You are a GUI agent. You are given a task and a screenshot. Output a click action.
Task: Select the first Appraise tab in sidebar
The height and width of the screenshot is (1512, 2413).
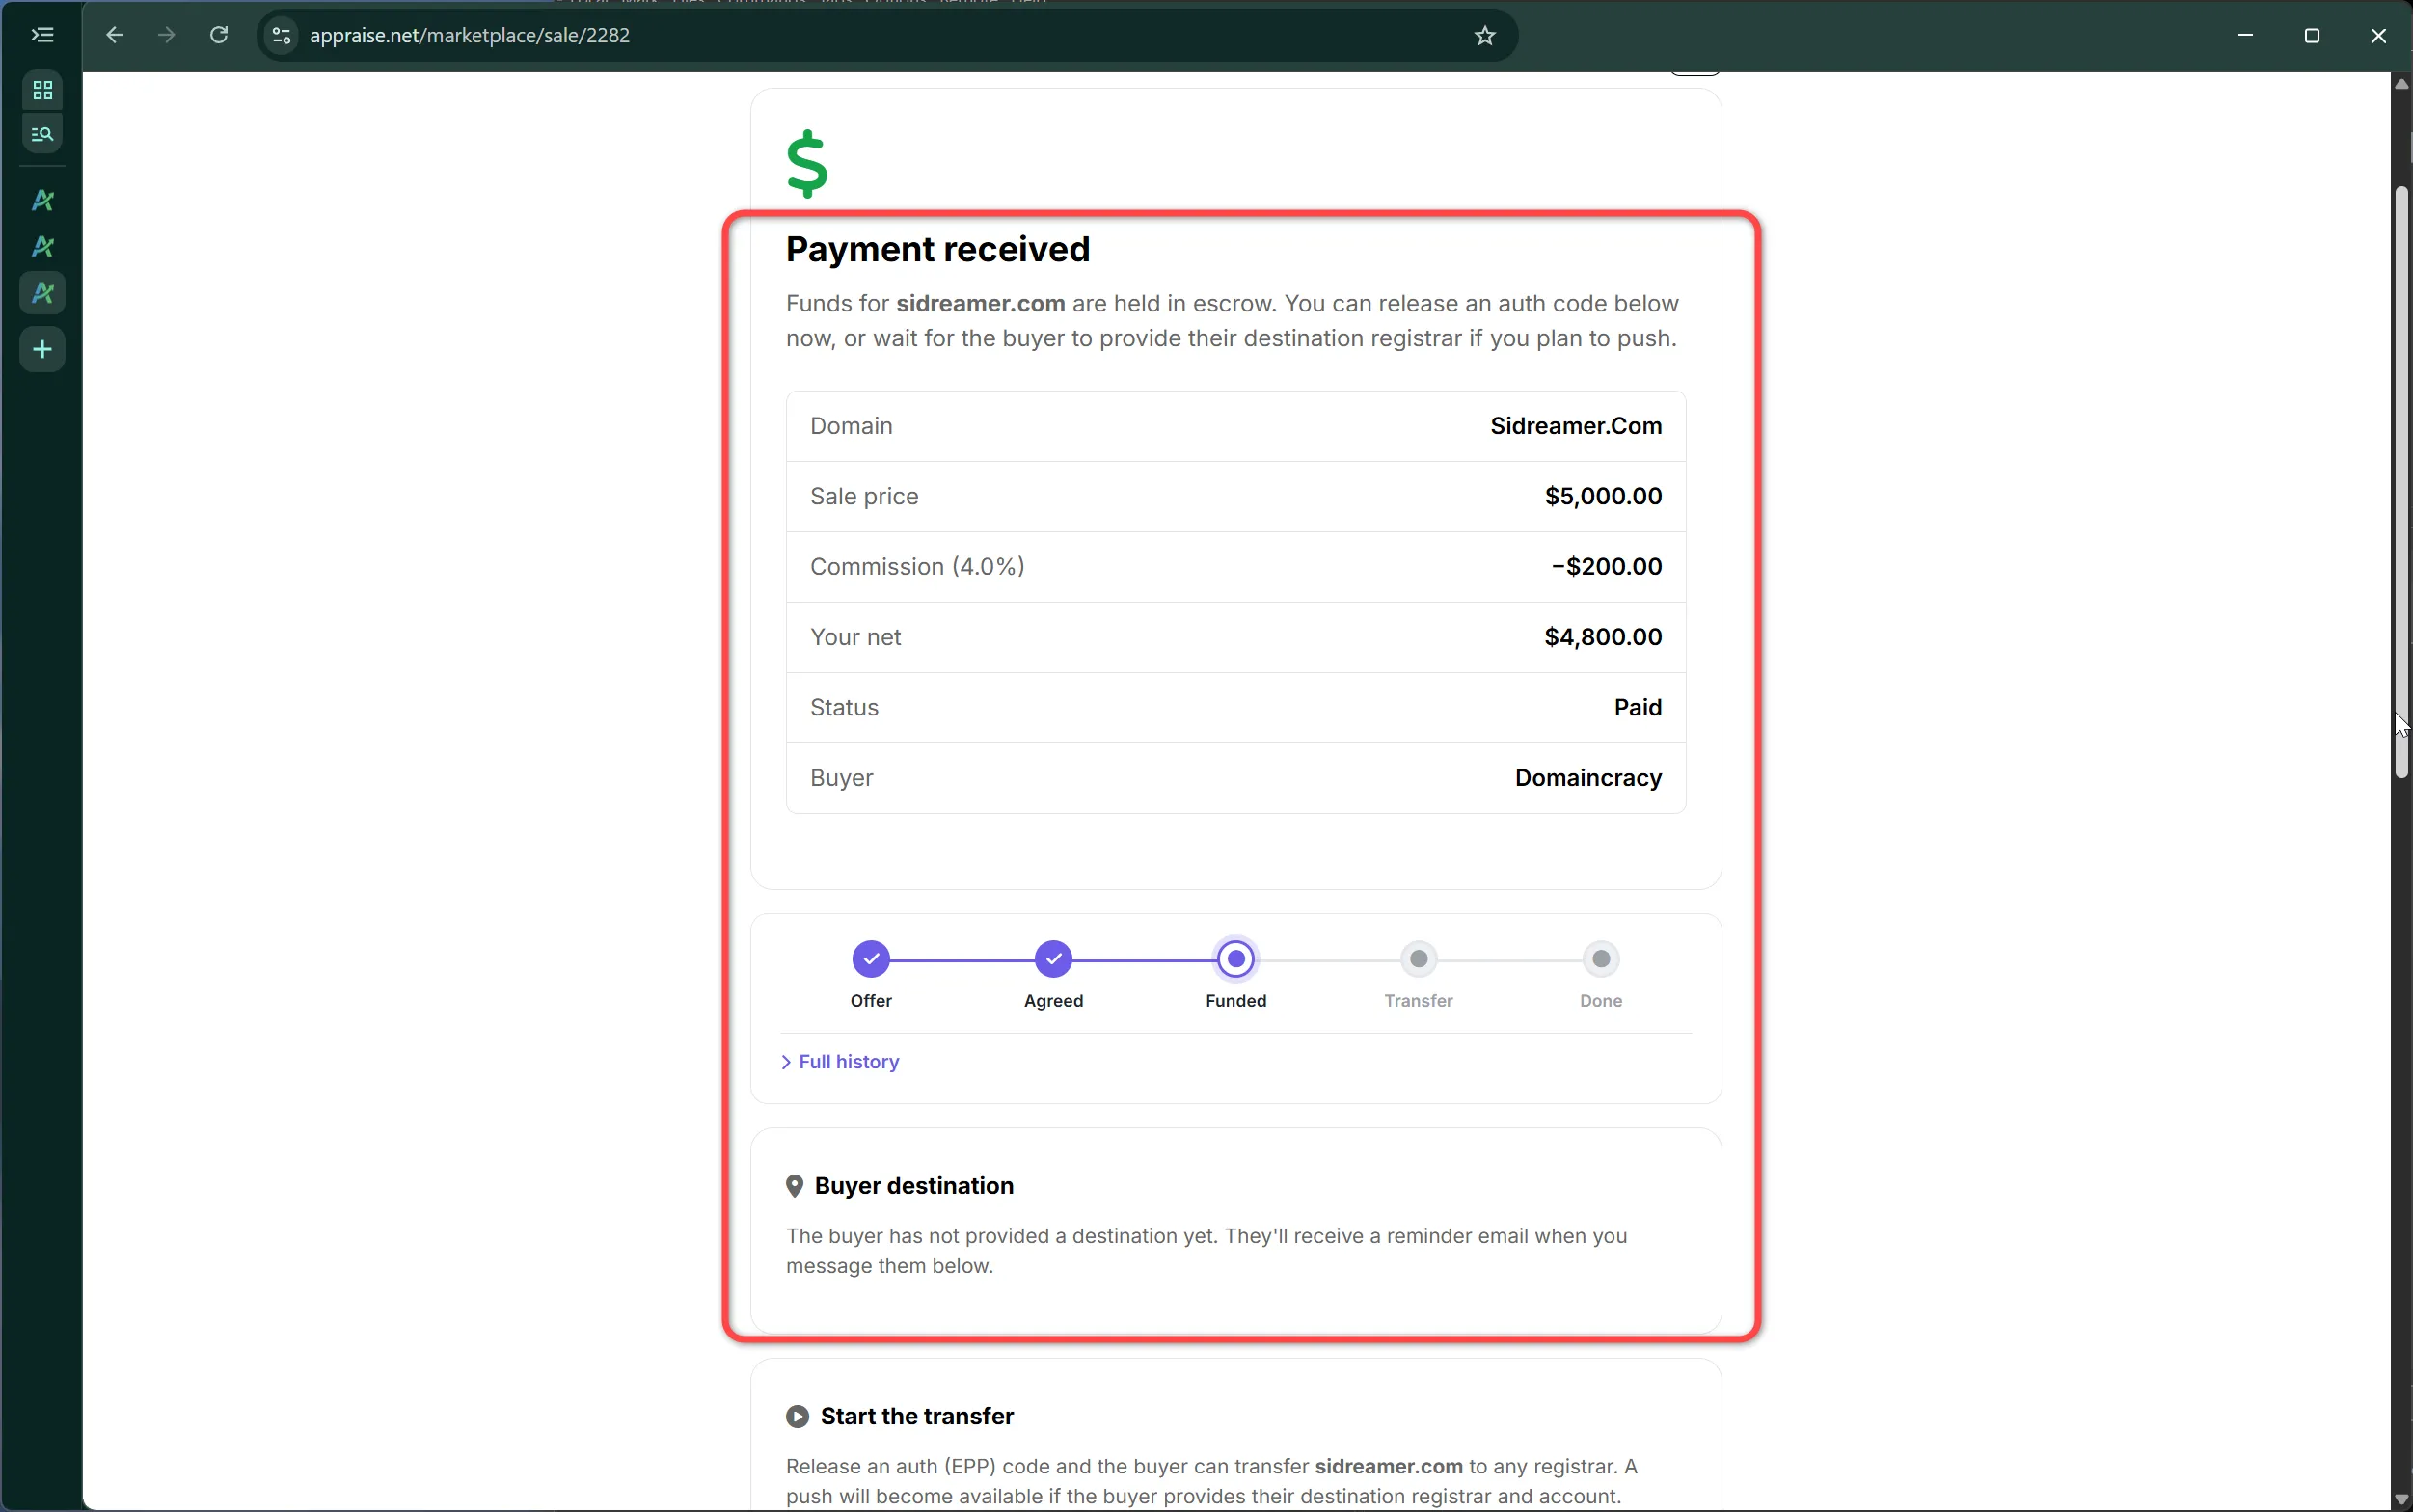[x=42, y=201]
